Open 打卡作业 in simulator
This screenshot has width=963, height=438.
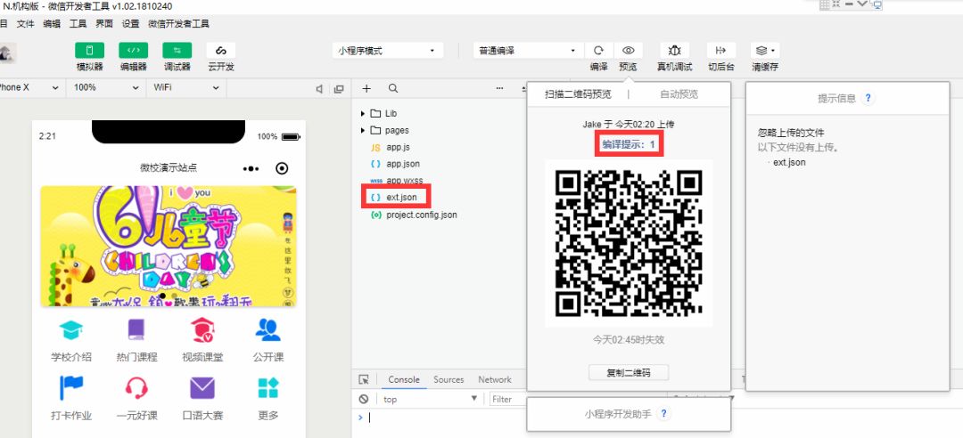point(71,399)
